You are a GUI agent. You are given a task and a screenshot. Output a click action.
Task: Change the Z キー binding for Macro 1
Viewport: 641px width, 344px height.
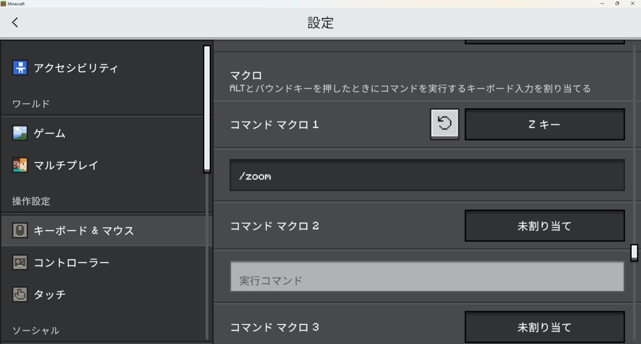click(x=544, y=124)
